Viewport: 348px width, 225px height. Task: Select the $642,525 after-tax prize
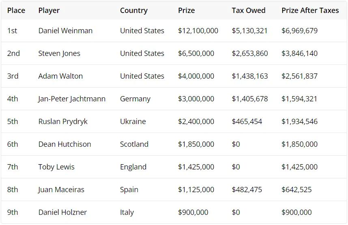(x=296, y=190)
